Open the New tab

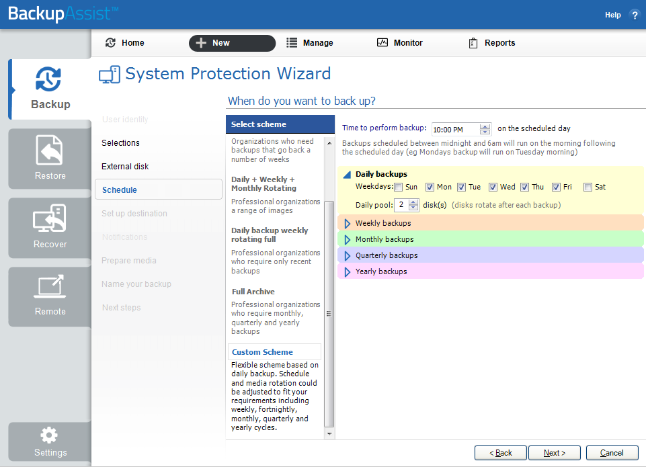click(232, 43)
